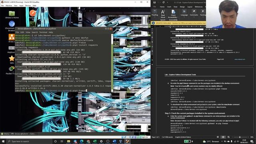Click the word count in status bar
Viewport: 256px width, 144px height.
[167, 137]
